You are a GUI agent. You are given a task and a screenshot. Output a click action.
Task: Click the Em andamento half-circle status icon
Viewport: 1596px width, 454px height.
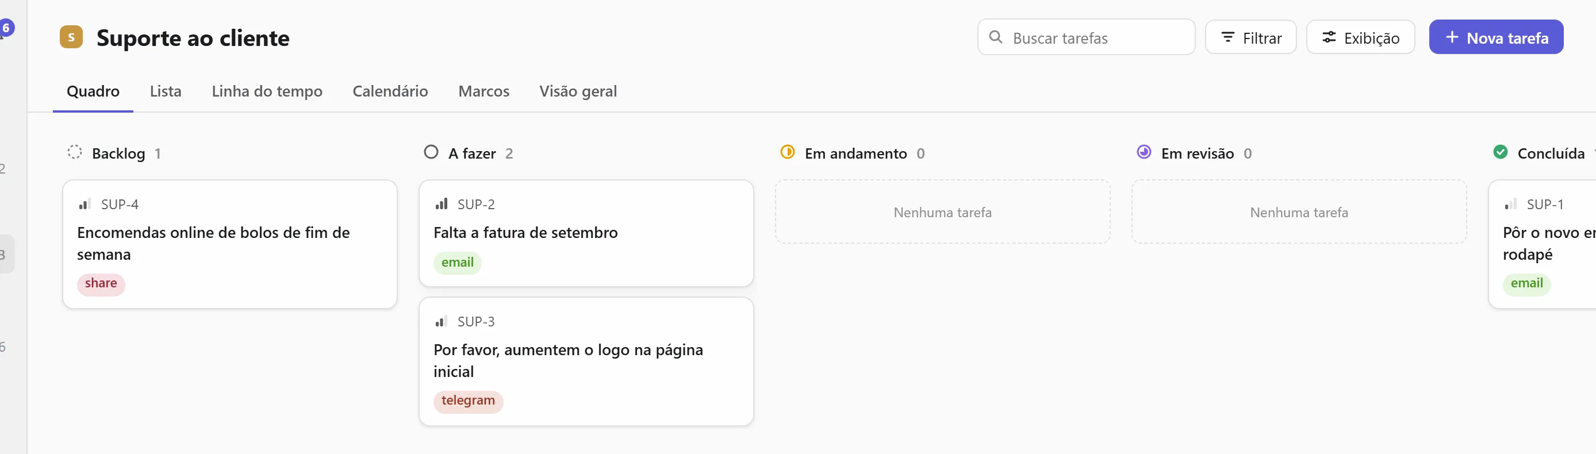788,152
